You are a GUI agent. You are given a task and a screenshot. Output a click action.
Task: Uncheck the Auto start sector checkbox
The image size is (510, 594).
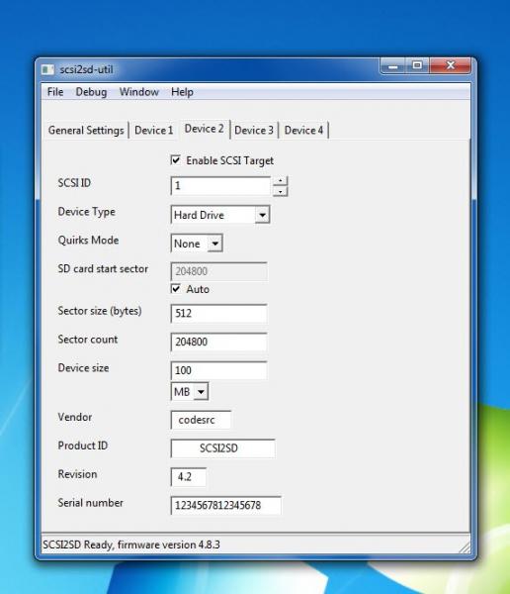176,289
